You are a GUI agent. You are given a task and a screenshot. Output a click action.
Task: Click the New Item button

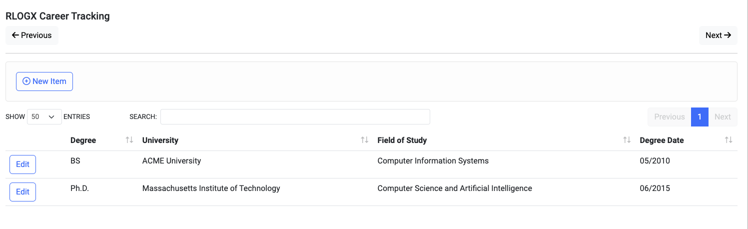point(44,81)
